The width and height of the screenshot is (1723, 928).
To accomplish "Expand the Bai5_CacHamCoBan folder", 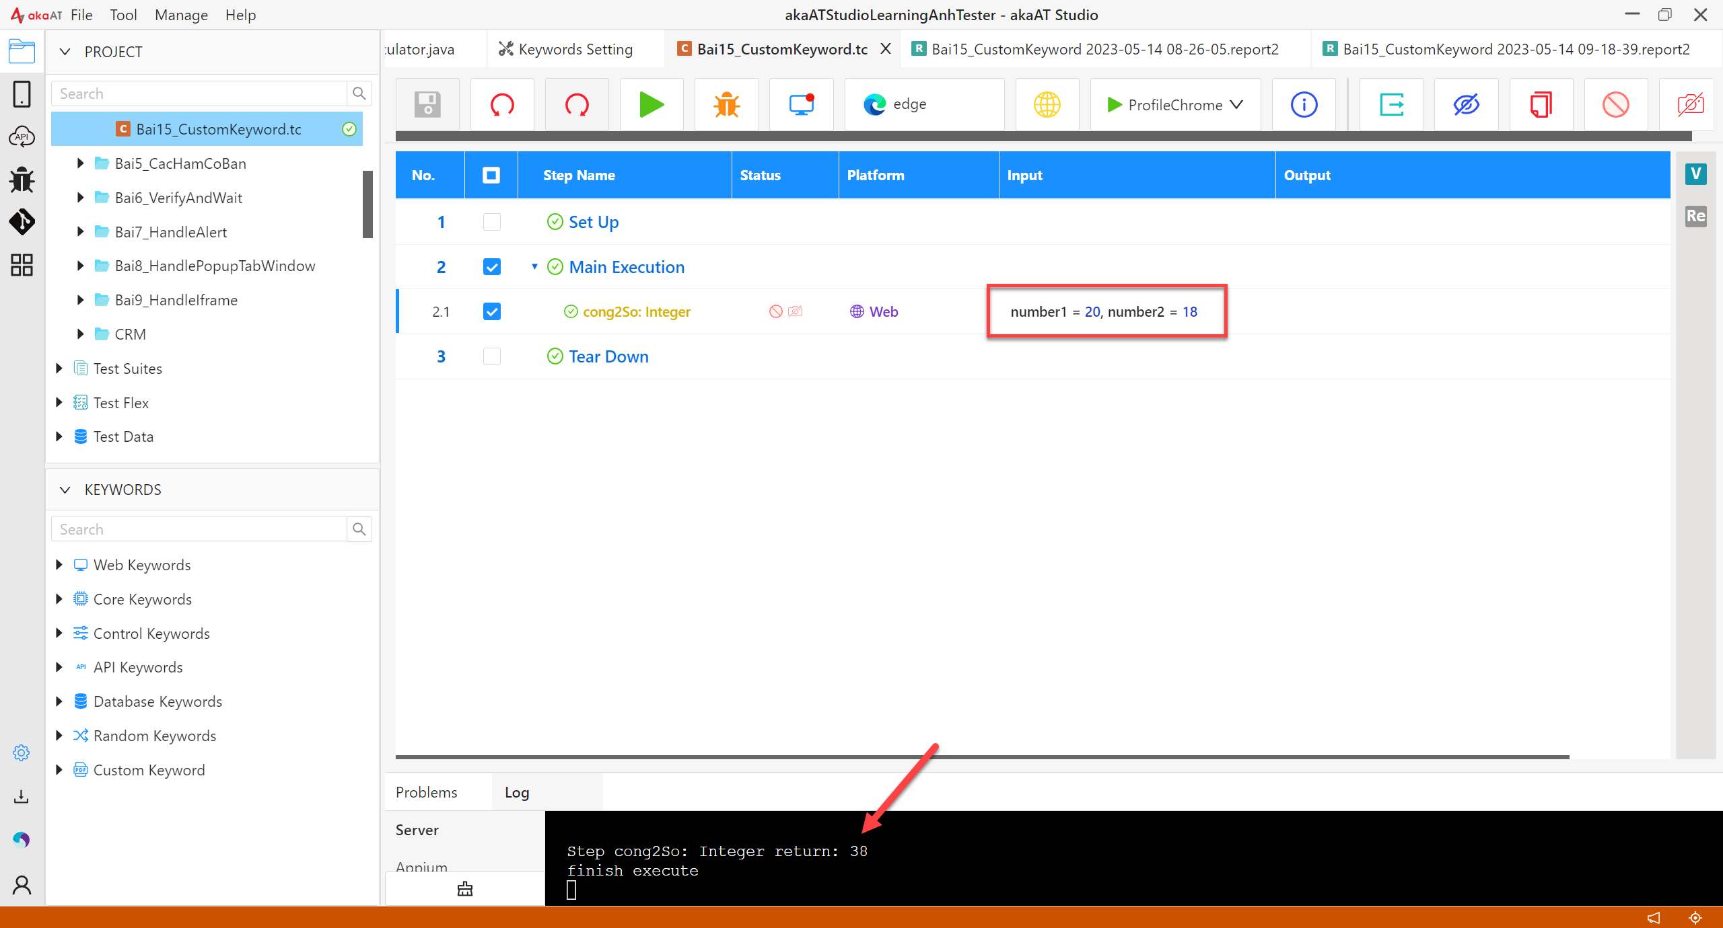I will [x=80, y=163].
